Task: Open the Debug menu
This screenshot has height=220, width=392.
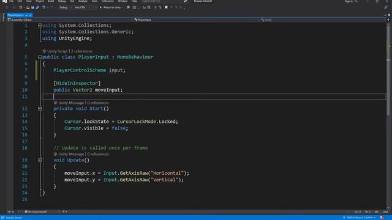Action: click(62, 1)
